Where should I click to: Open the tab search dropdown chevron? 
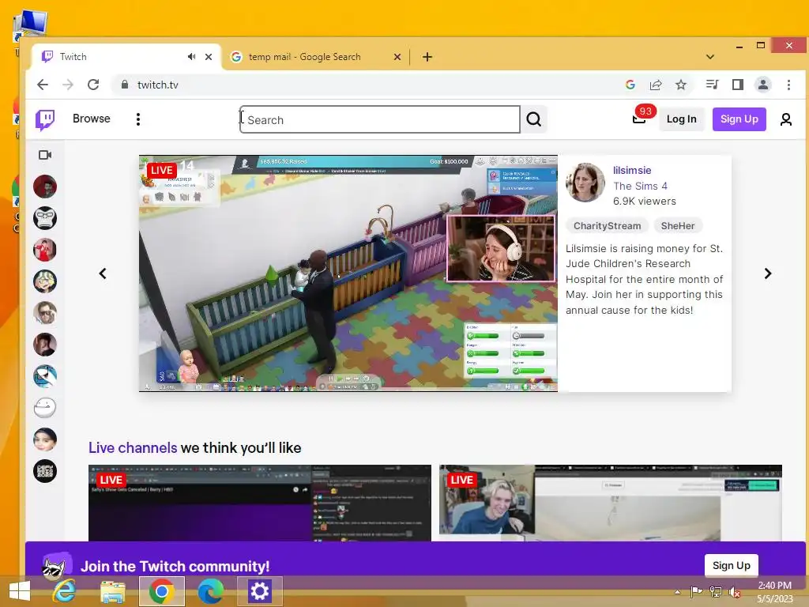pos(710,57)
